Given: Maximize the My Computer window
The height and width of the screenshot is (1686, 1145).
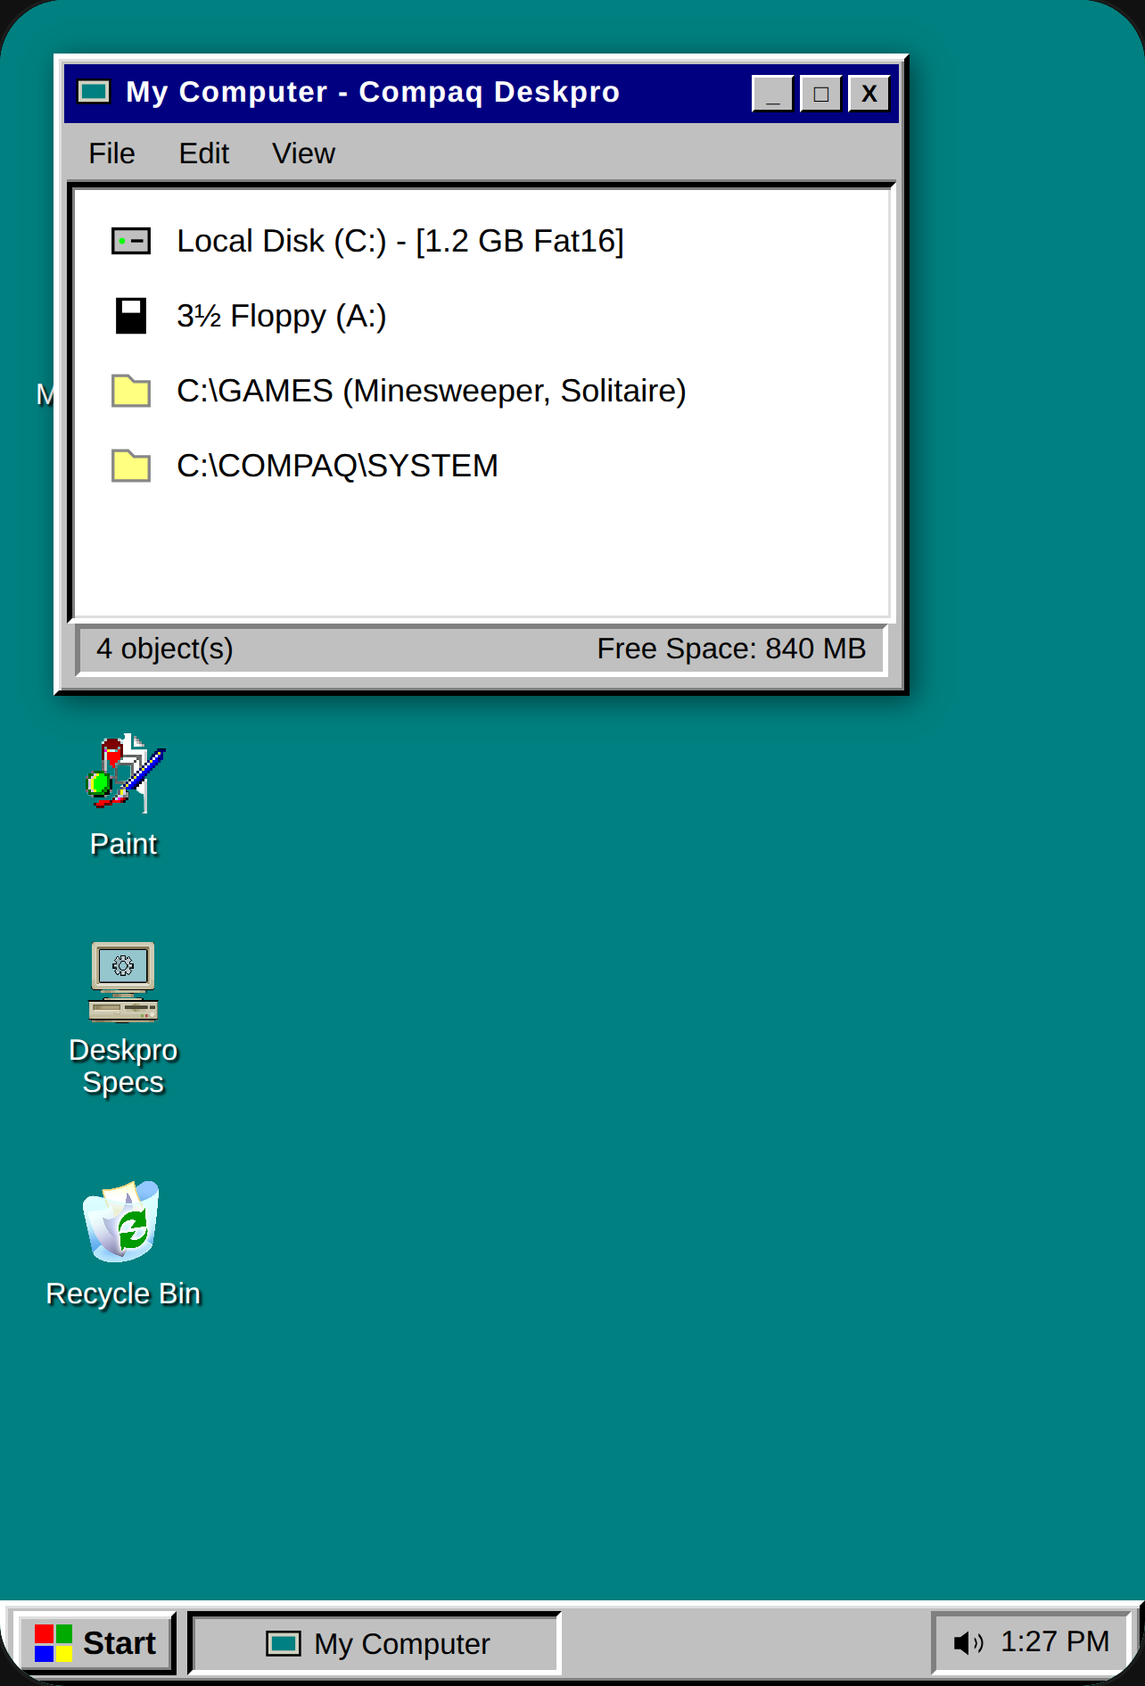Looking at the screenshot, I should pos(820,93).
